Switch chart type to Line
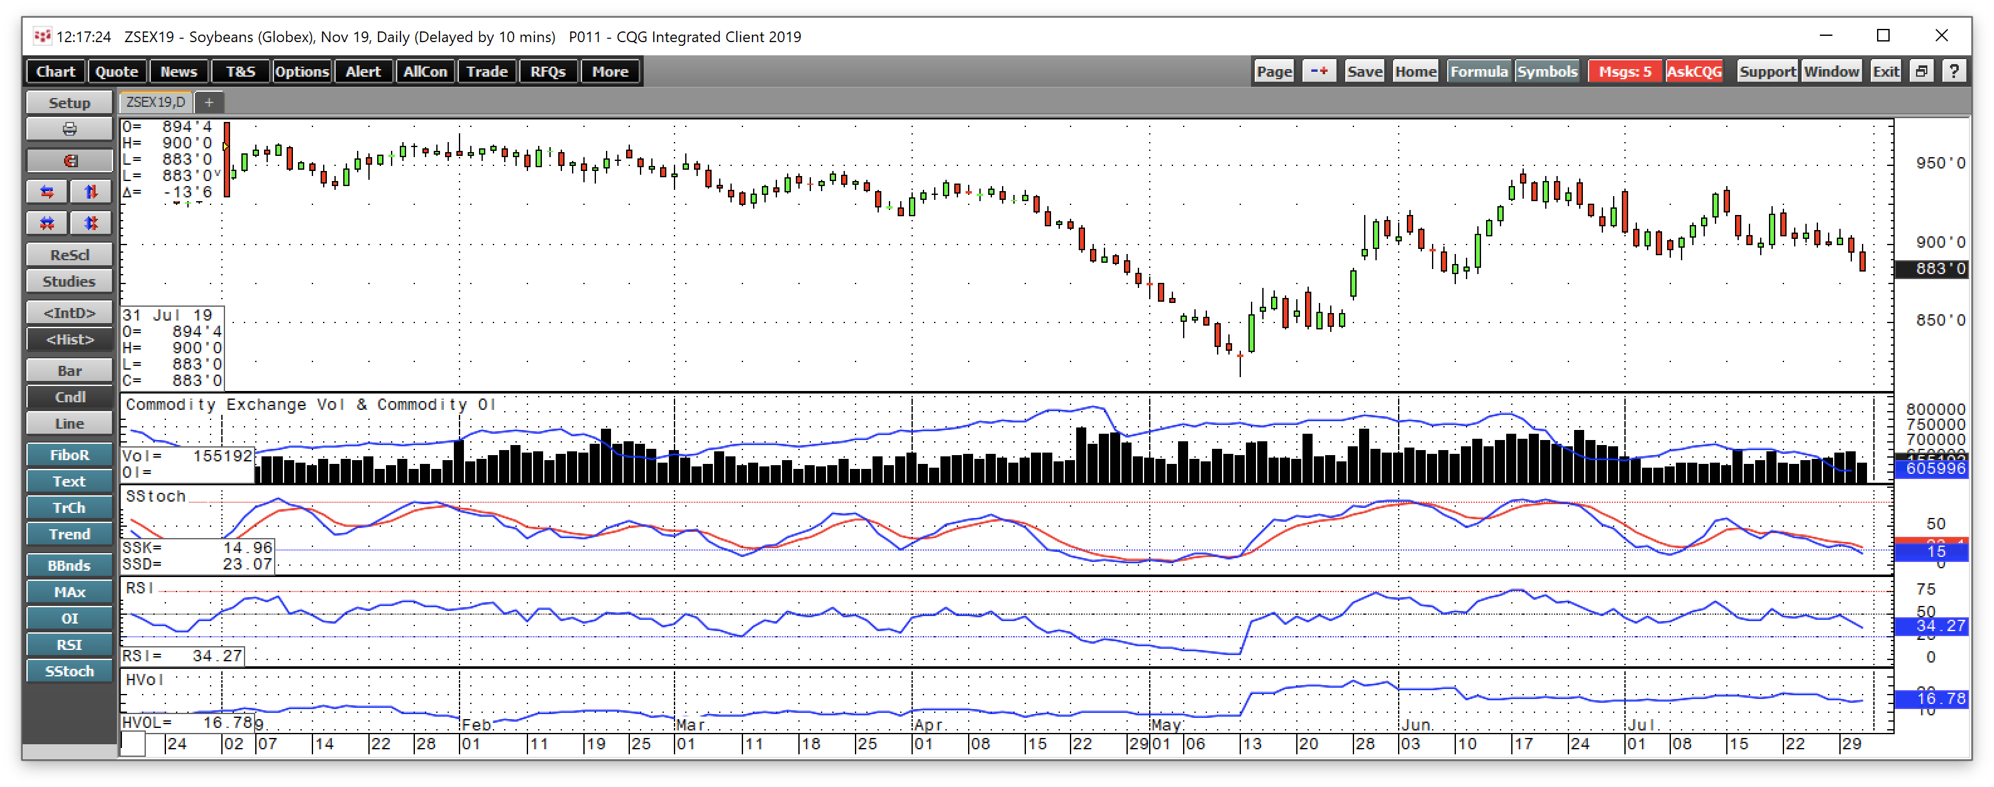1994x787 pixels. pyautogui.click(x=70, y=424)
